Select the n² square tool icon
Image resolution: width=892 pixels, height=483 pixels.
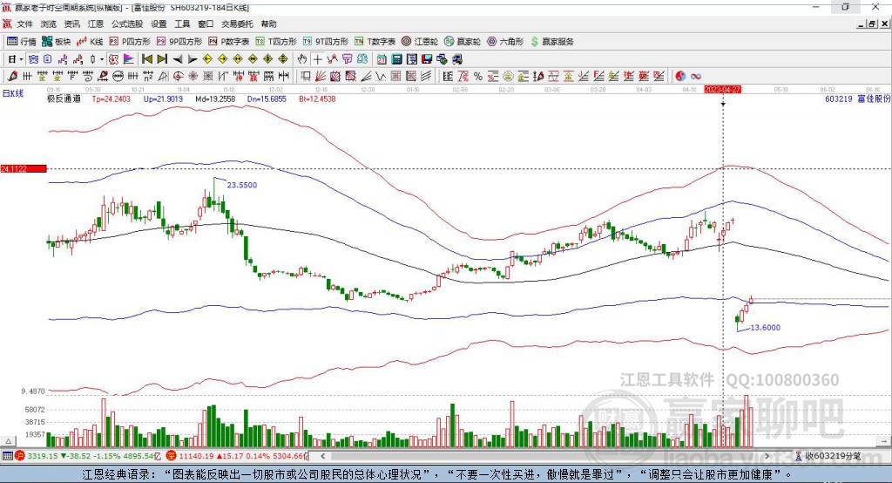point(147,77)
